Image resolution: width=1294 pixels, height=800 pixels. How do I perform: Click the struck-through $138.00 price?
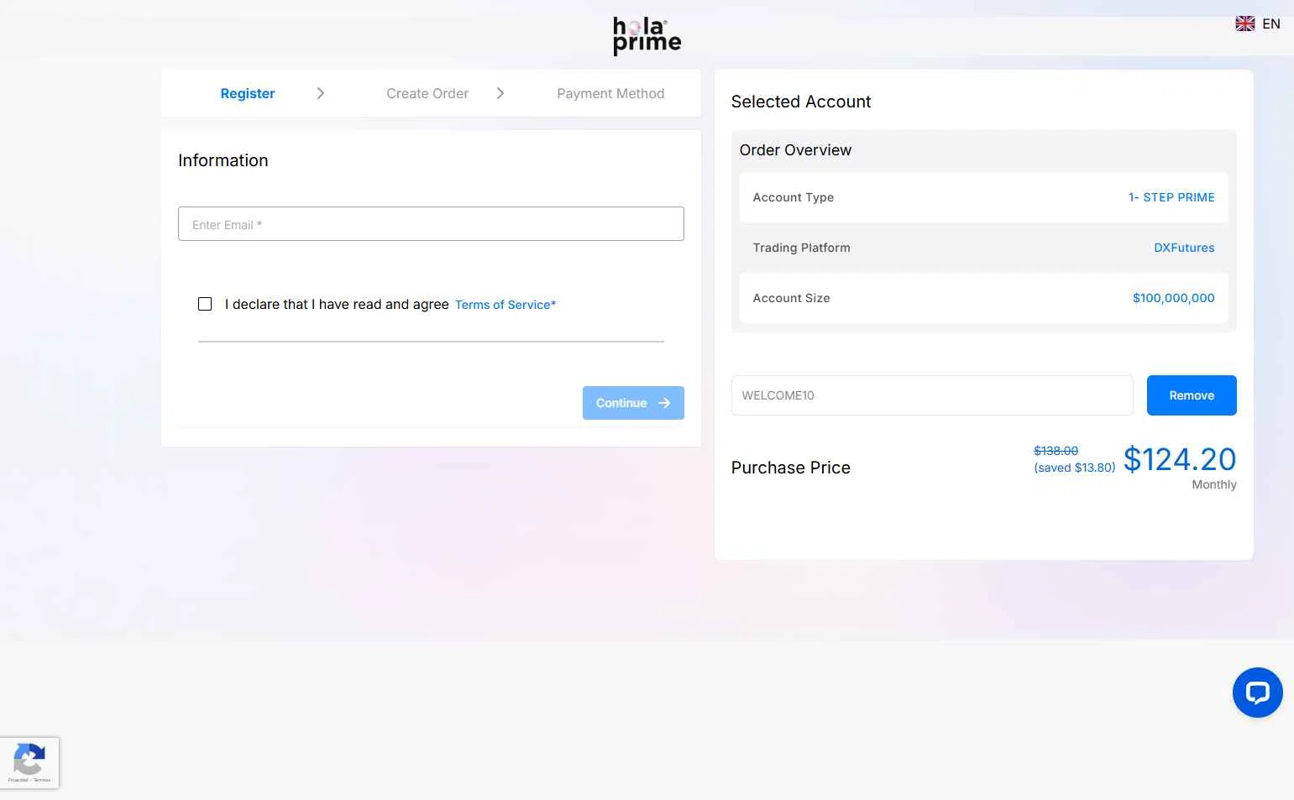click(1056, 451)
